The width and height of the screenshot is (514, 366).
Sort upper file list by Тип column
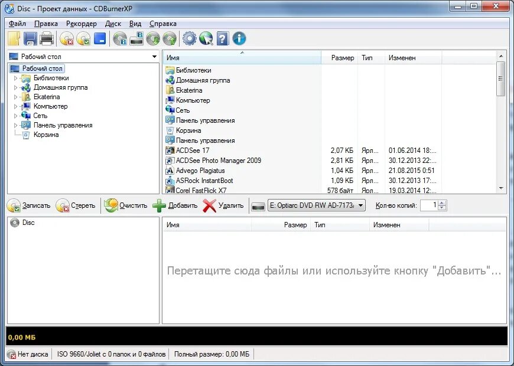pos(371,58)
